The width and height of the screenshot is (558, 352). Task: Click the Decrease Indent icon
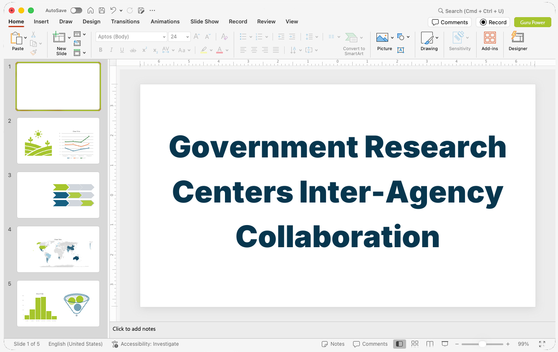coord(281,37)
